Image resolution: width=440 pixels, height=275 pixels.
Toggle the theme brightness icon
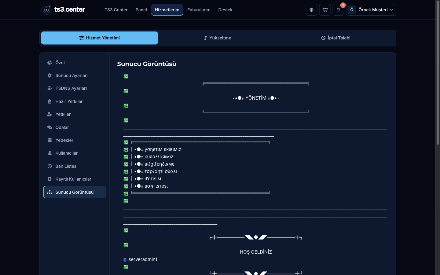311,10
